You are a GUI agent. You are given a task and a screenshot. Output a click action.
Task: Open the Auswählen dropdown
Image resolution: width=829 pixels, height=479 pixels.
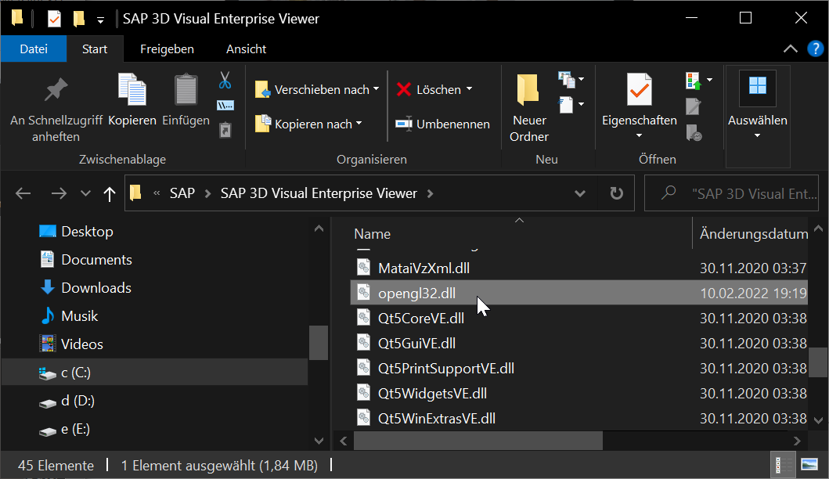pyautogui.click(x=758, y=117)
